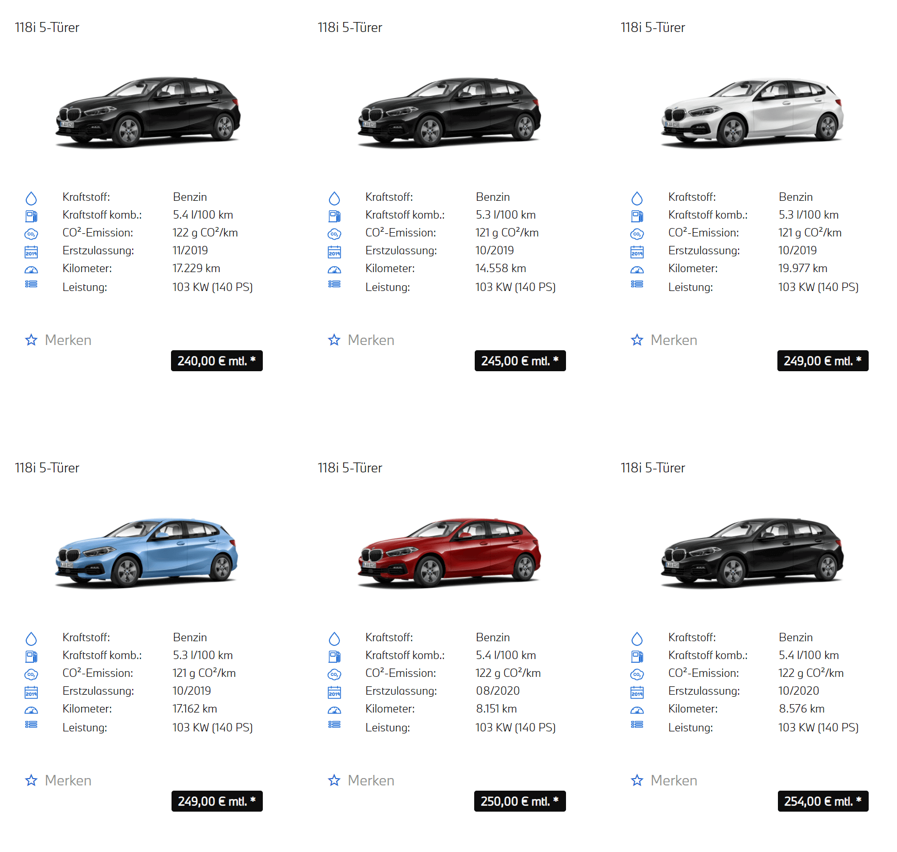The width and height of the screenshot is (897, 852).
Task: Click the 17.162 km mileage value
Action: coord(195,709)
